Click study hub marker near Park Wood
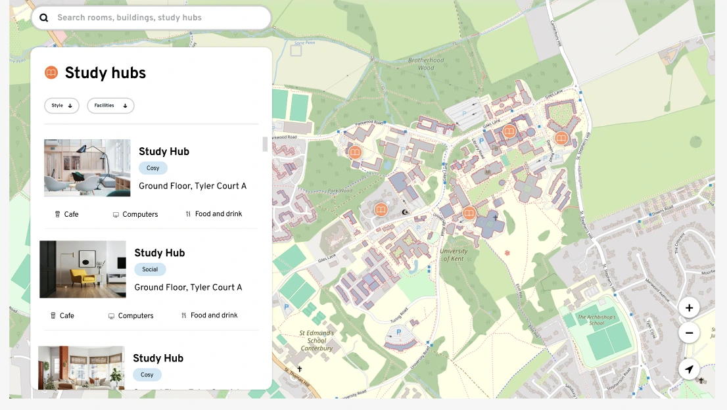 [x=380, y=210]
